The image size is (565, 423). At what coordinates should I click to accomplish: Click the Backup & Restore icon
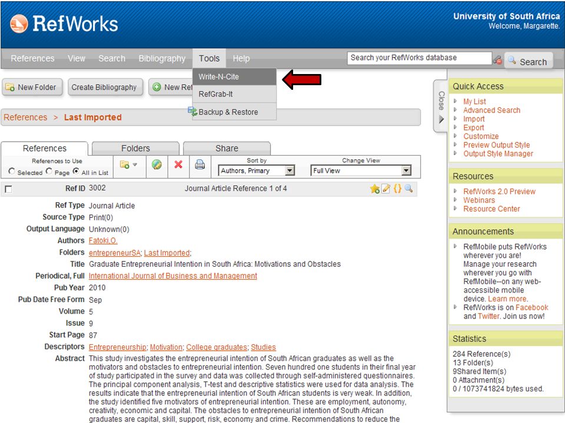click(x=192, y=111)
